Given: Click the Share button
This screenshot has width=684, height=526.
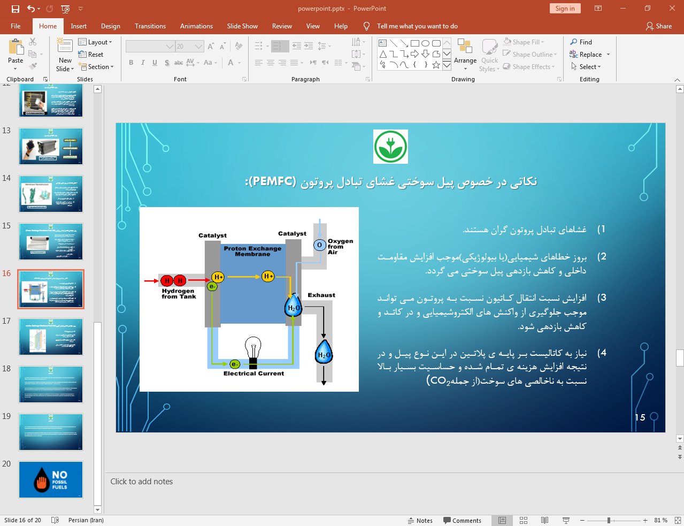Looking at the screenshot, I should (x=659, y=26).
